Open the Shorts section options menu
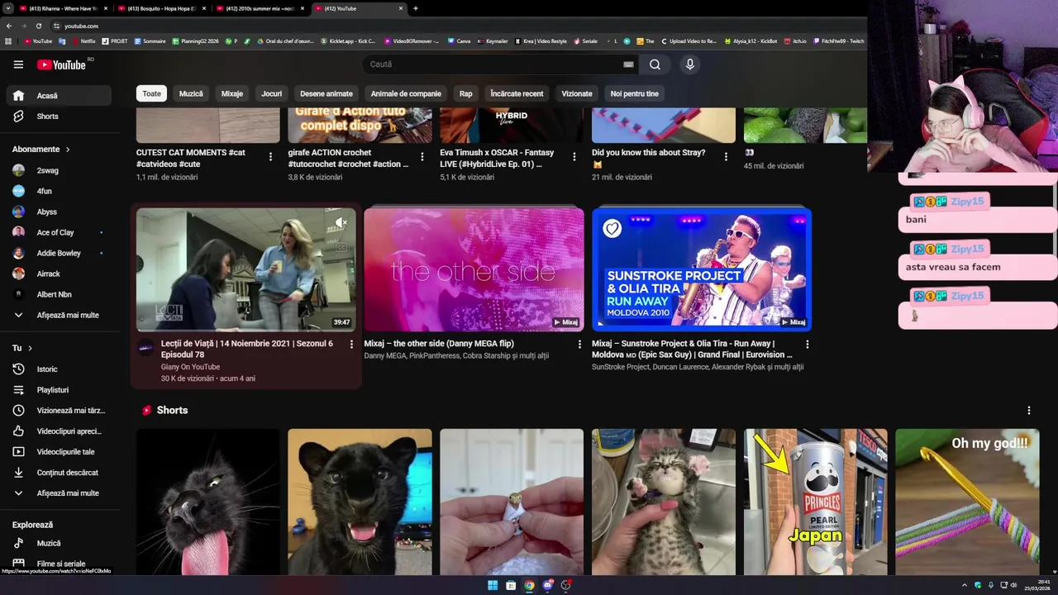The height and width of the screenshot is (595, 1058). [1029, 411]
